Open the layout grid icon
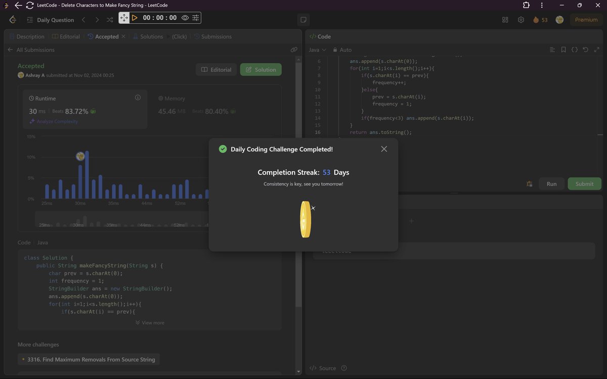This screenshot has width=607, height=379. pyautogui.click(x=505, y=20)
